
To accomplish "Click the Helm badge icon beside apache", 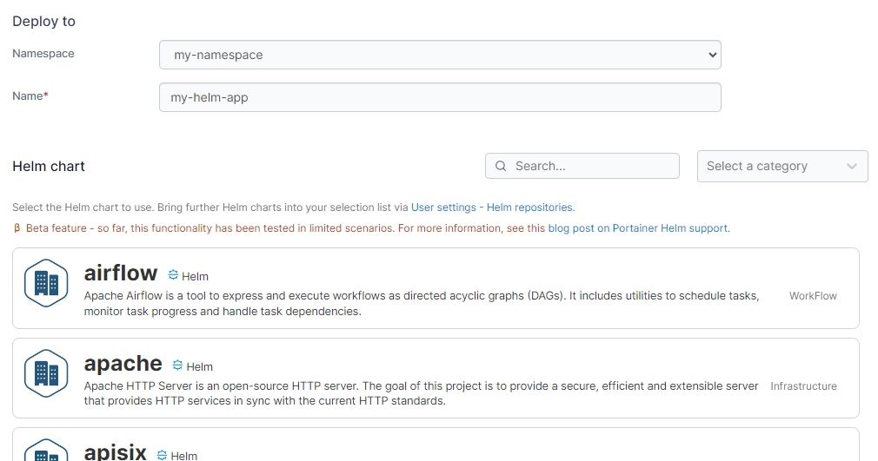I will (177, 366).
